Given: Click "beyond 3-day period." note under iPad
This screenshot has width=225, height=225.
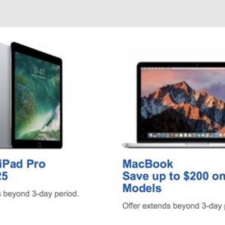Looking at the screenshot, I should pos(40,194).
